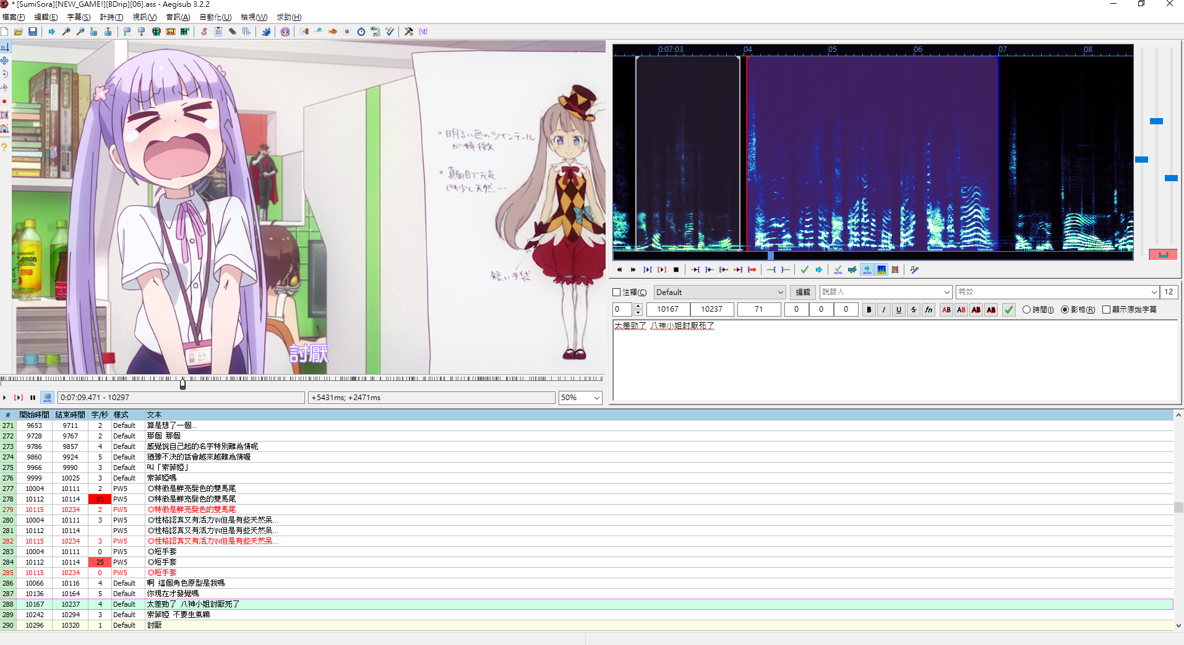Stop audio playback with square icon
This screenshot has width=1184, height=645.
(676, 270)
